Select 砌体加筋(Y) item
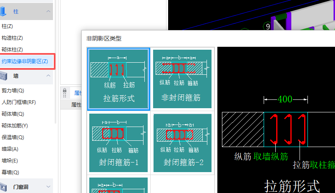The image size is (335, 193). 15,126
